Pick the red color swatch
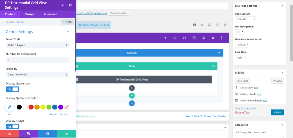The image size is (293, 138). (x=31, y=107)
